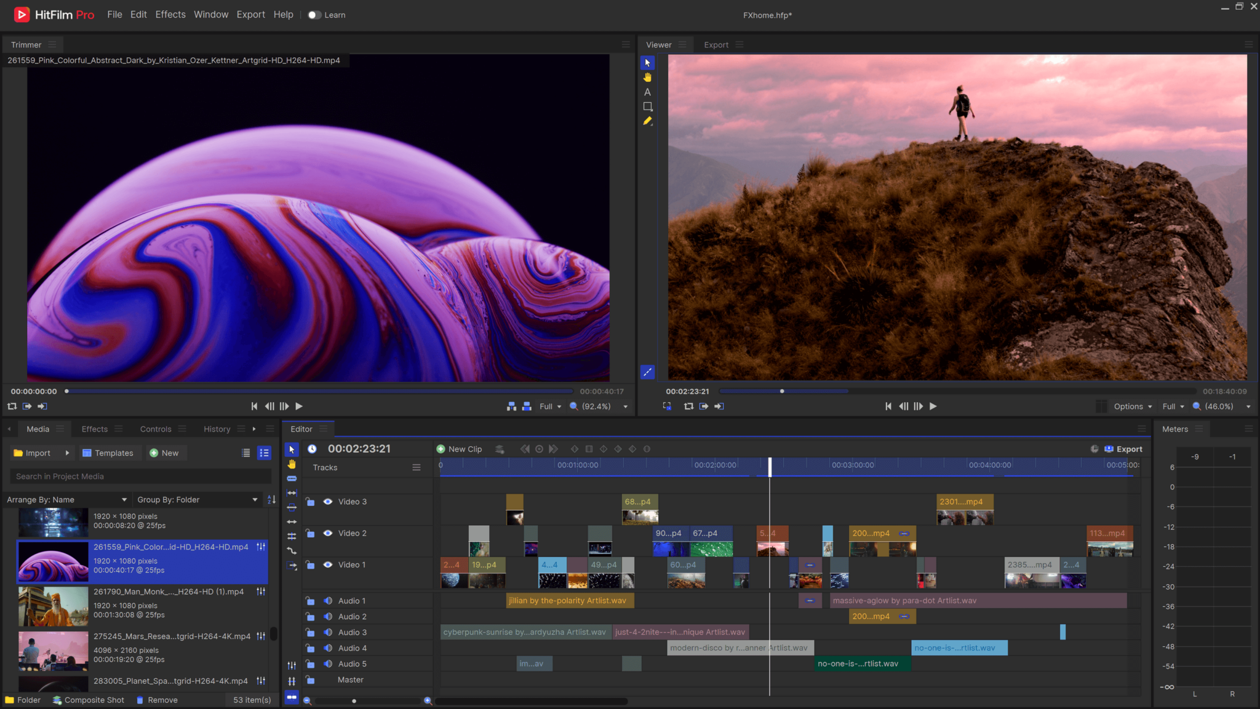Mute the Audio 1 track
Image resolution: width=1260 pixels, height=709 pixels.
[328, 601]
